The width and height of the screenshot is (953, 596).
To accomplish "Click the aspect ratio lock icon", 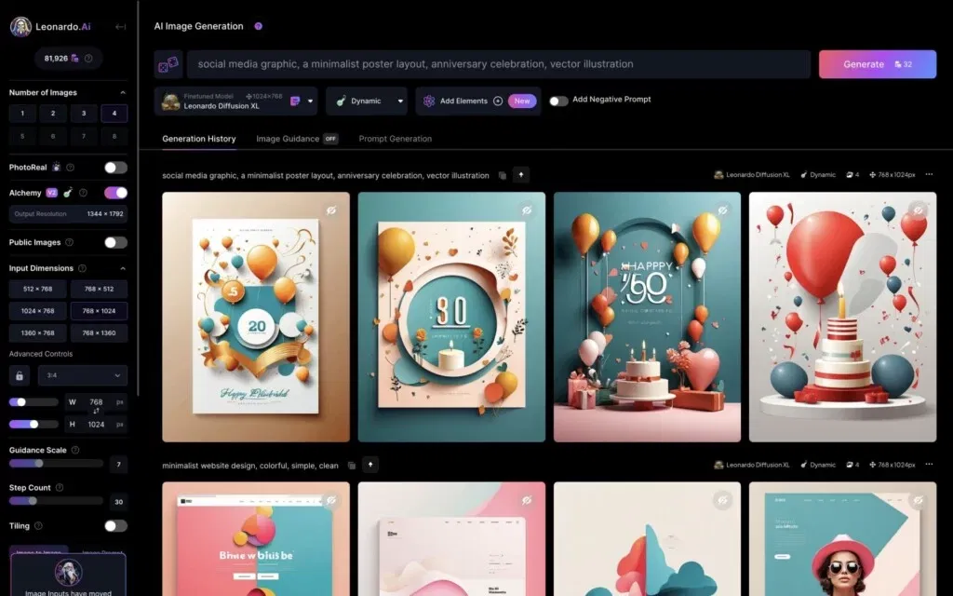I will click(19, 375).
